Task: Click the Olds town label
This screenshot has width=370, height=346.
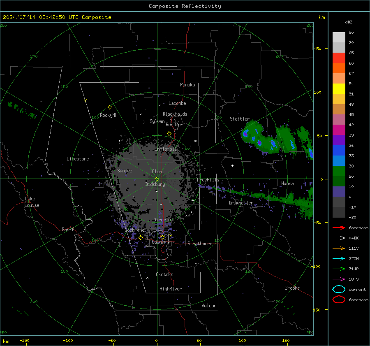Action: point(157,172)
